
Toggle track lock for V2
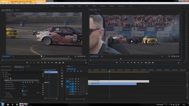pyautogui.click(x=70, y=81)
